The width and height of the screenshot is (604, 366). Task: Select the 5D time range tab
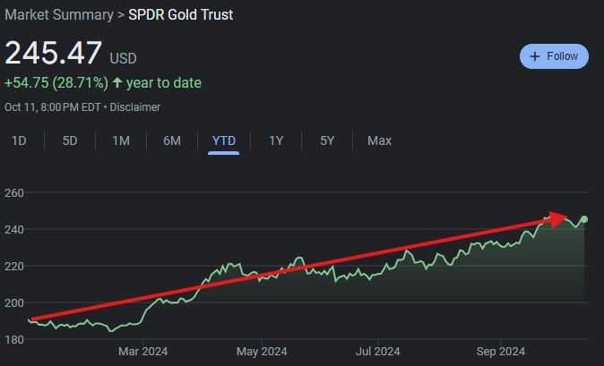pos(70,140)
